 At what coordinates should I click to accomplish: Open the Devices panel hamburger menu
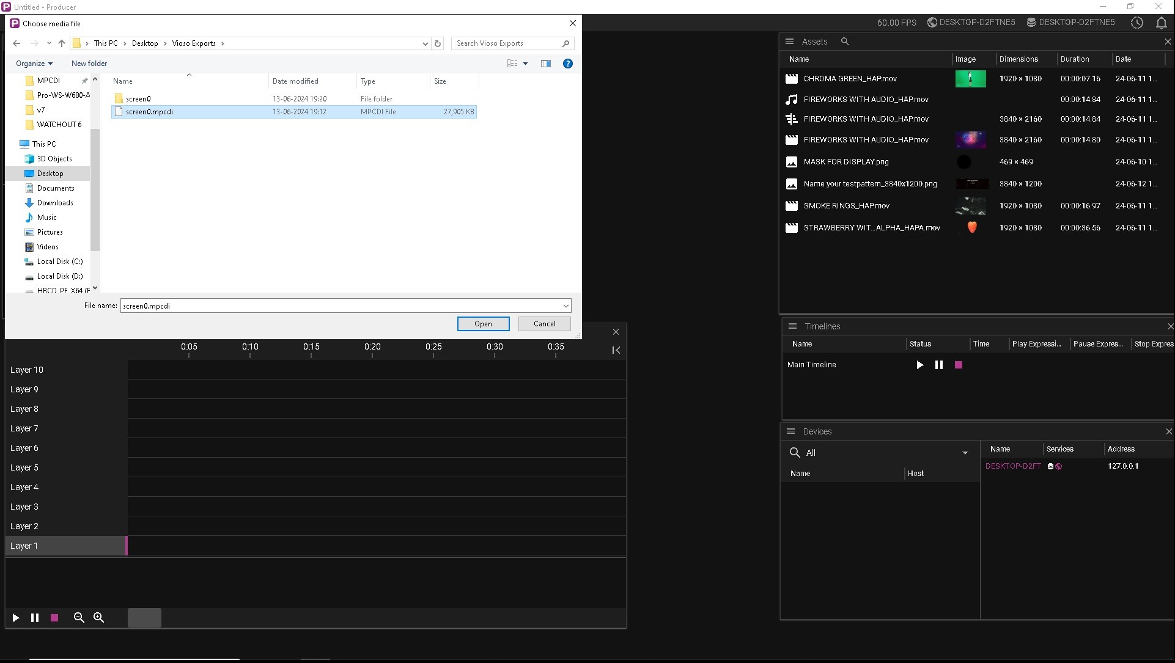[790, 431]
